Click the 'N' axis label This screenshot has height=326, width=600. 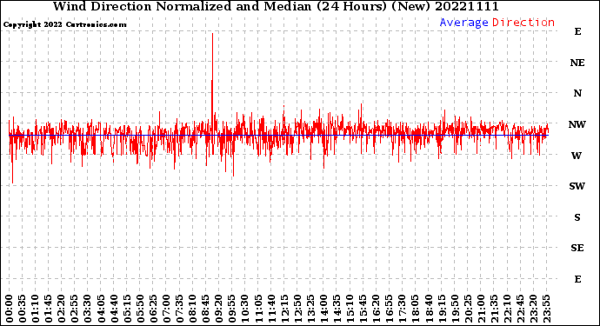point(577,93)
